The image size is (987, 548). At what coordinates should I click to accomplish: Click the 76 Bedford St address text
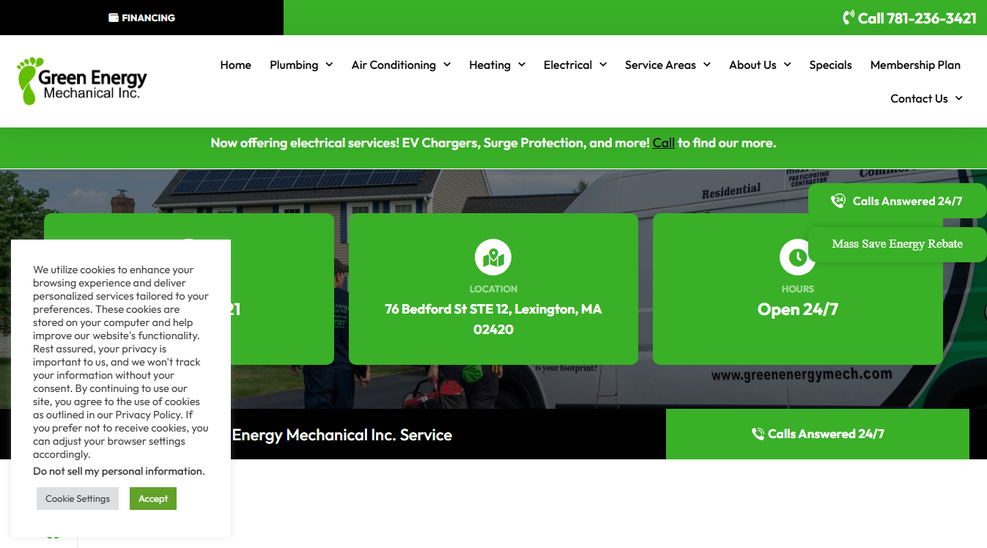pyautogui.click(x=493, y=319)
